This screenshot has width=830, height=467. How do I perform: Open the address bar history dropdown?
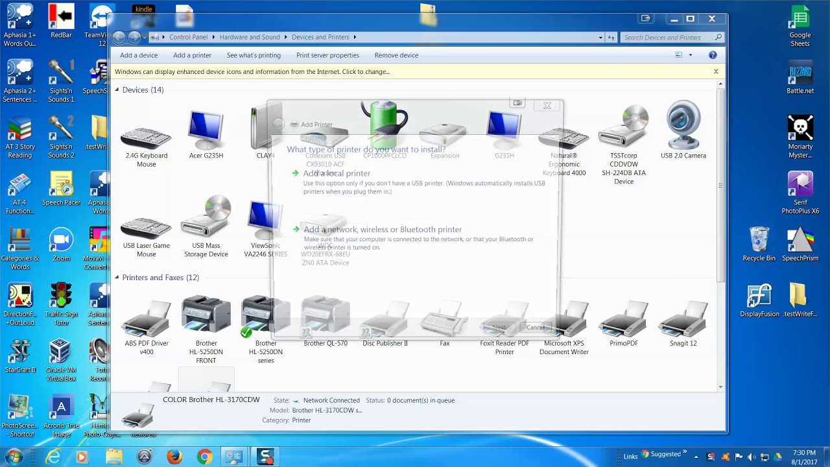tap(601, 37)
